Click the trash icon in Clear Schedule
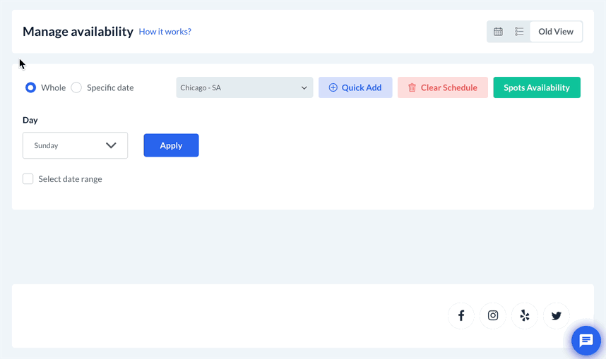606x359 pixels. pos(412,87)
